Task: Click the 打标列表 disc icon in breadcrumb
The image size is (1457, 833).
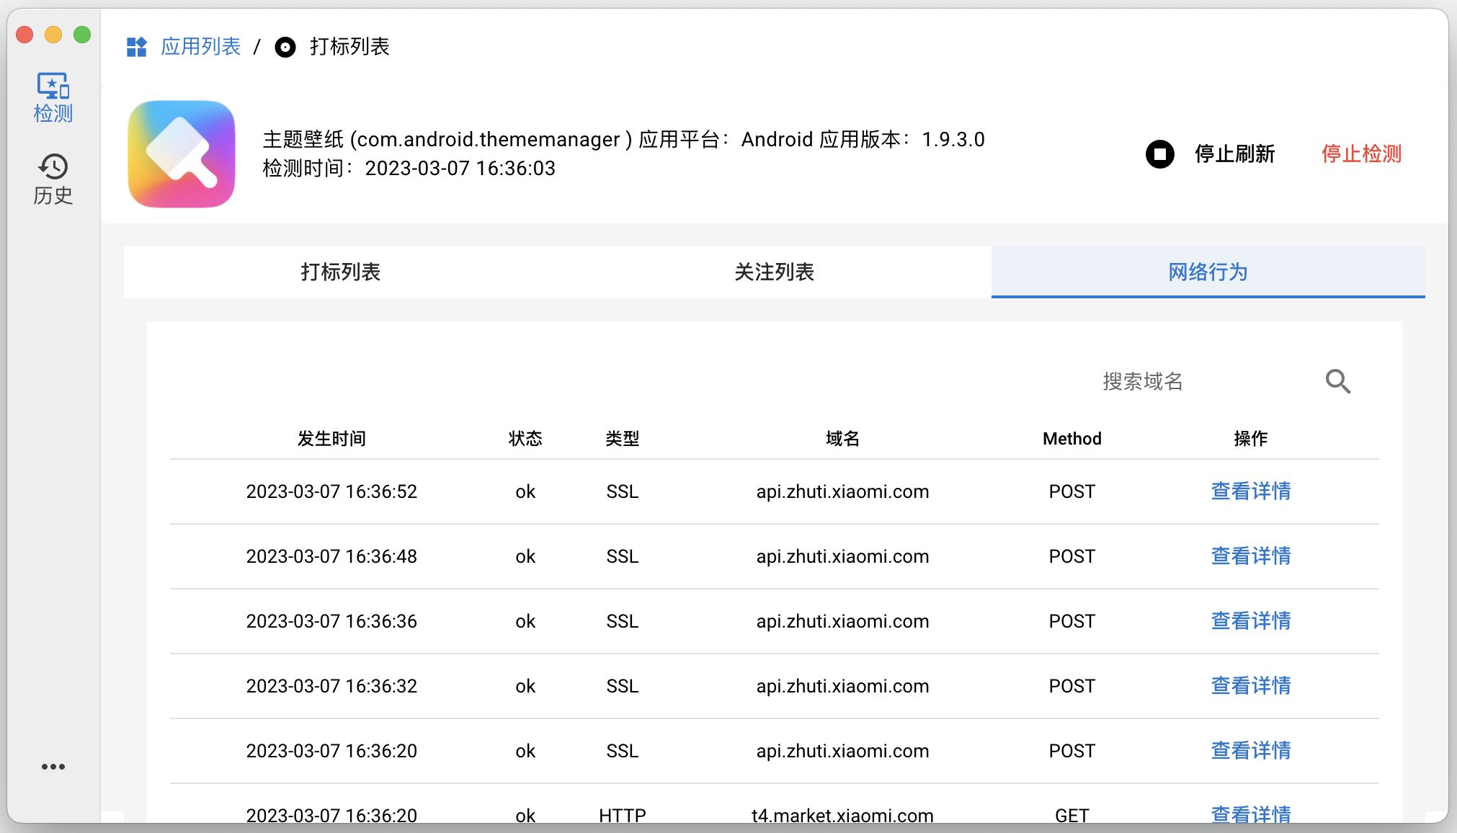Action: click(285, 48)
